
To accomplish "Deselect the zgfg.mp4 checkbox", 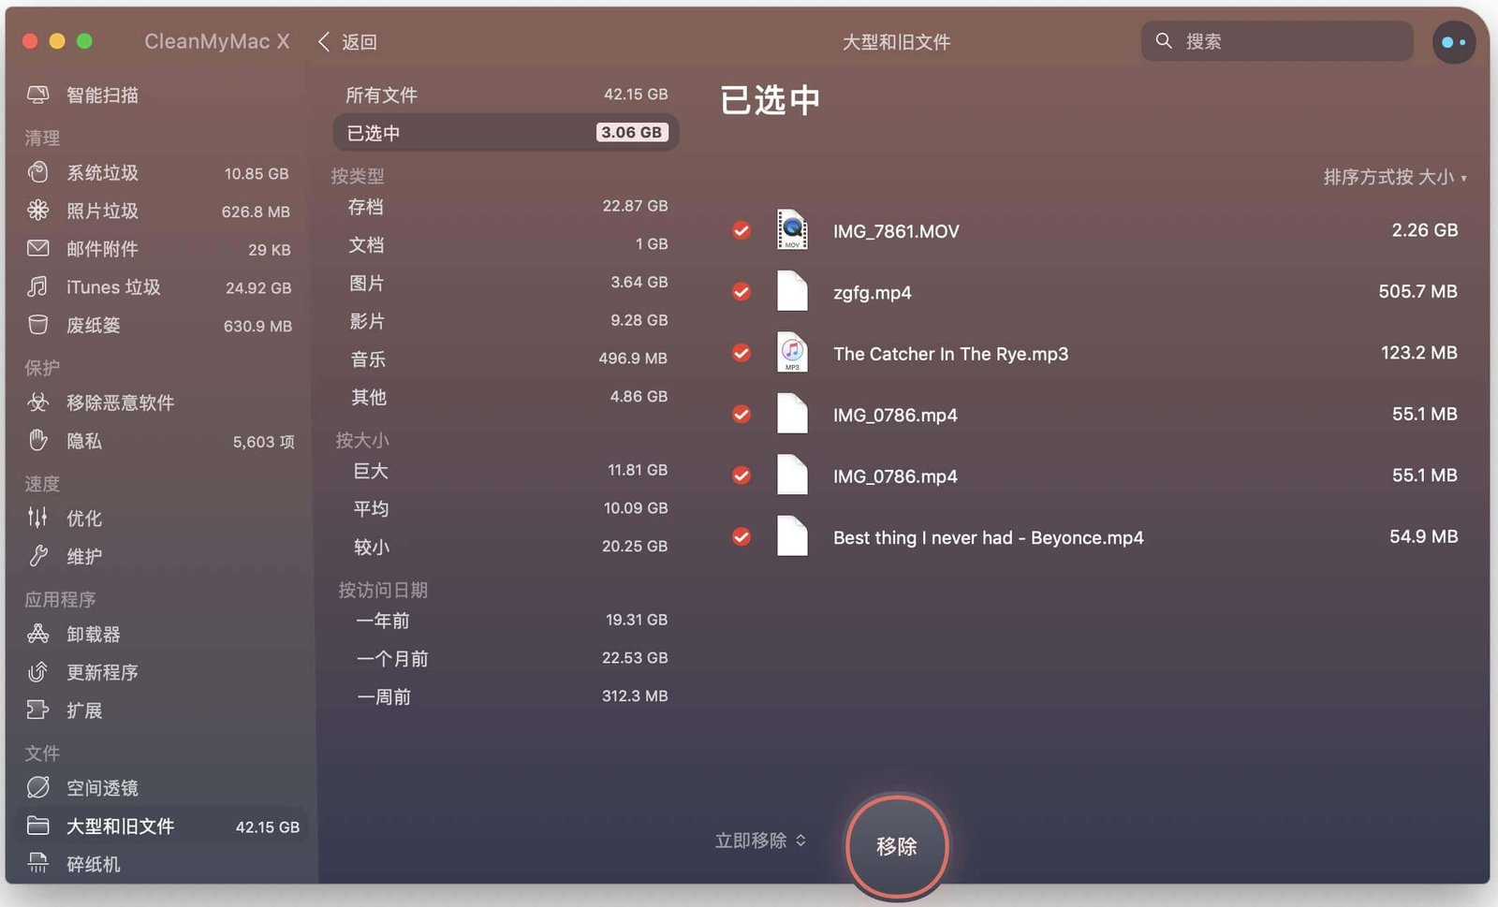I will [742, 292].
